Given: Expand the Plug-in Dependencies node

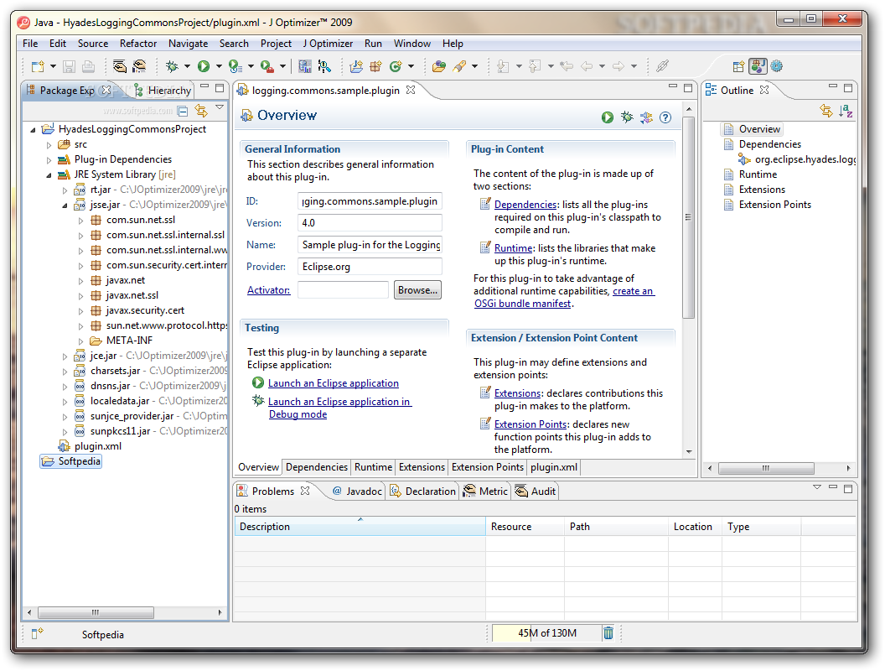Looking at the screenshot, I should 49,160.
